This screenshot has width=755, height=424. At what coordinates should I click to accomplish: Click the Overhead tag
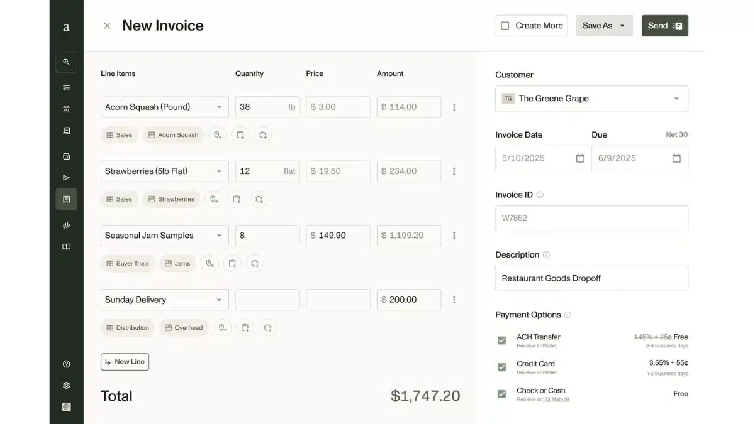pyautogui.click(x=184, y=328)
